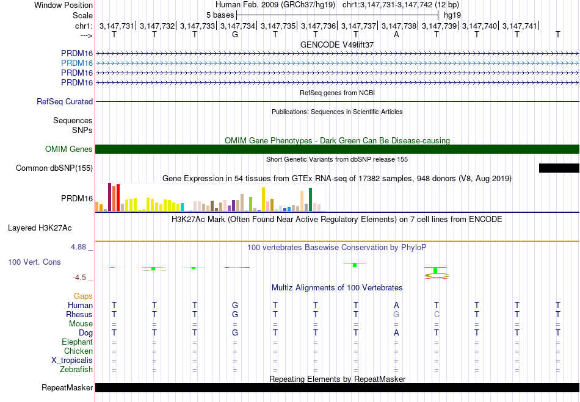This screenshot has width=580, height=402.
Task: Click the Window Position label
Action: click(x=63, y=5)
